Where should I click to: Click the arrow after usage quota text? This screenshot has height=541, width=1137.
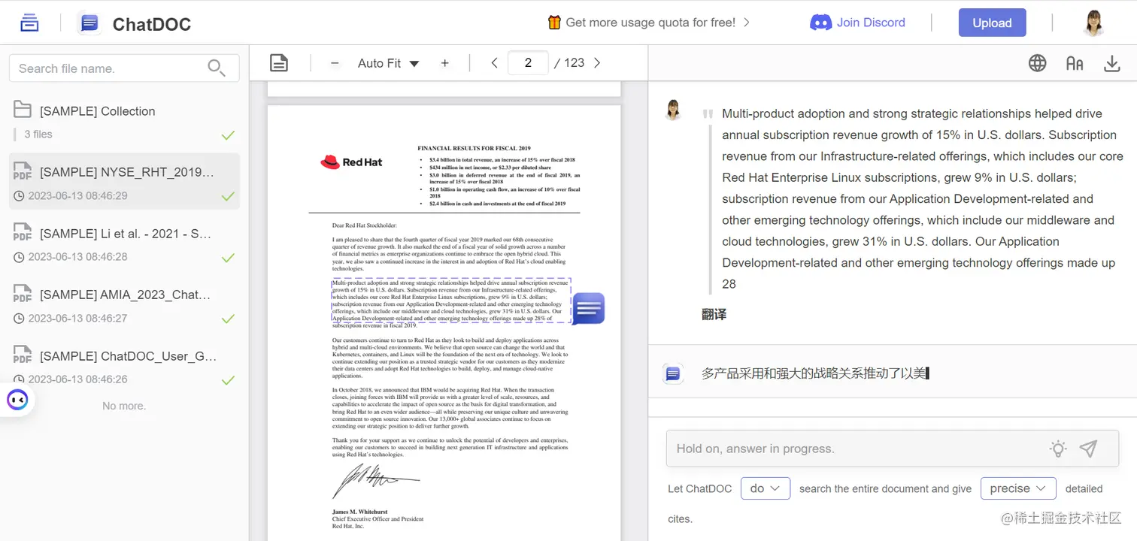coord(747,23)
